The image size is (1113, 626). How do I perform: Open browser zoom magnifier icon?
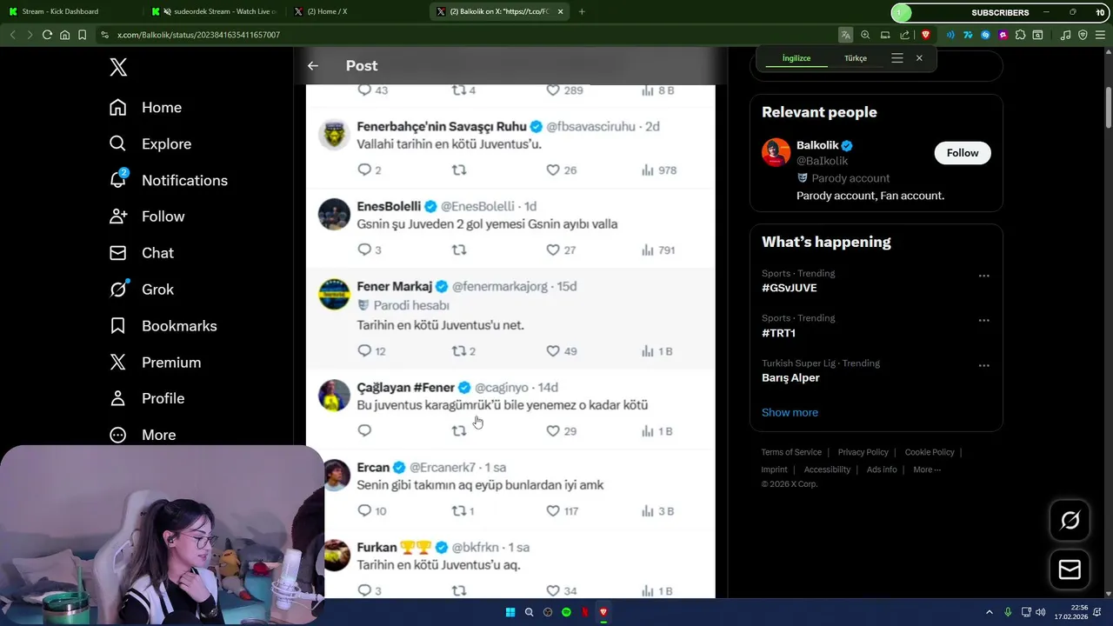(x=865, y=35)
